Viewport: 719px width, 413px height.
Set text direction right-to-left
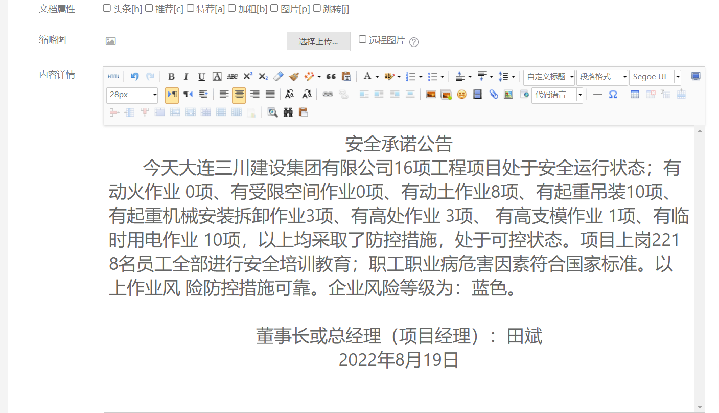coord(188,94)
